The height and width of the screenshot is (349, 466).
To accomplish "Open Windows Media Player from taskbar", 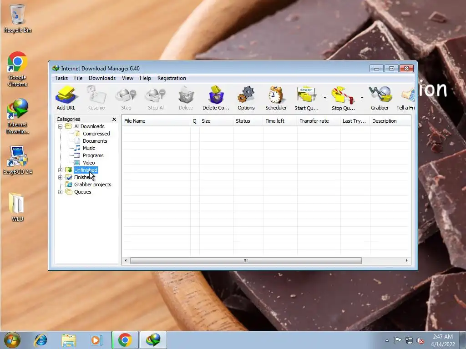I will click(x=96, y=340).
